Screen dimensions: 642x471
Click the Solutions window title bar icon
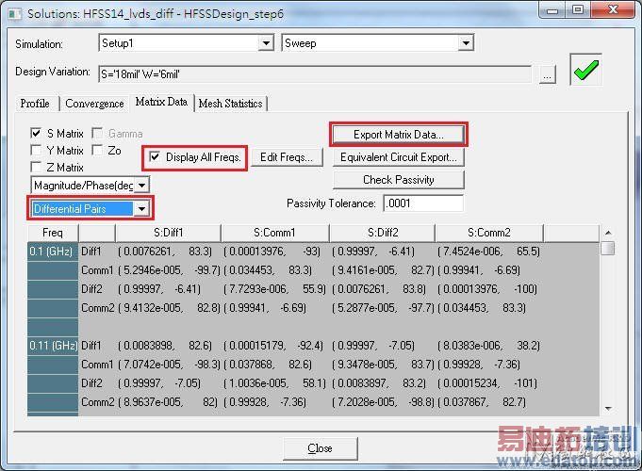pyautogui.click(x=15, y=14)
